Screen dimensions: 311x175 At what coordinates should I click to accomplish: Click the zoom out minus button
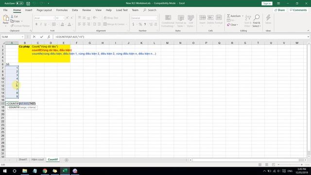point(278,165)
